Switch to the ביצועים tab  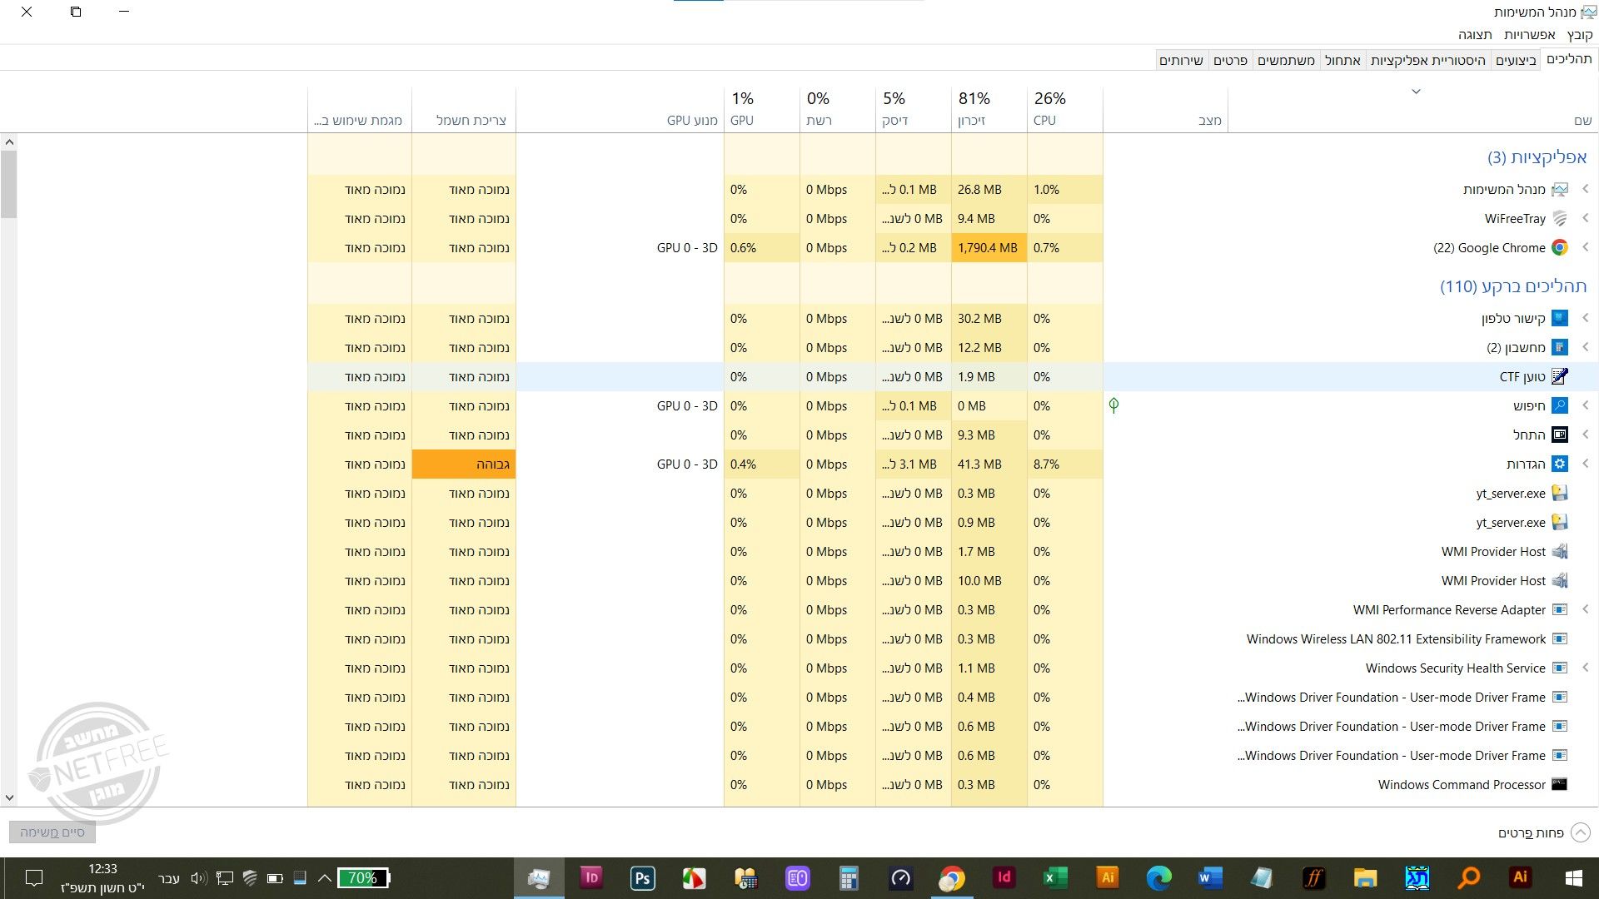tap(1516, 60)
